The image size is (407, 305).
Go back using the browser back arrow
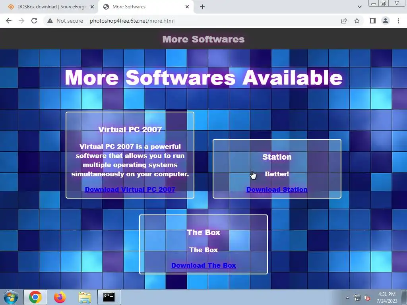click(9, 21)
